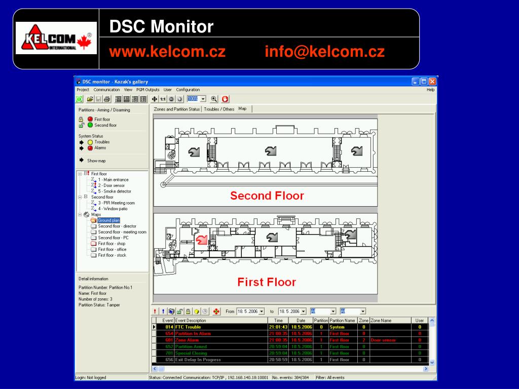Select zone 3 - PIR Meeting room
519x389 pixels.
click(x=116, y=203)
